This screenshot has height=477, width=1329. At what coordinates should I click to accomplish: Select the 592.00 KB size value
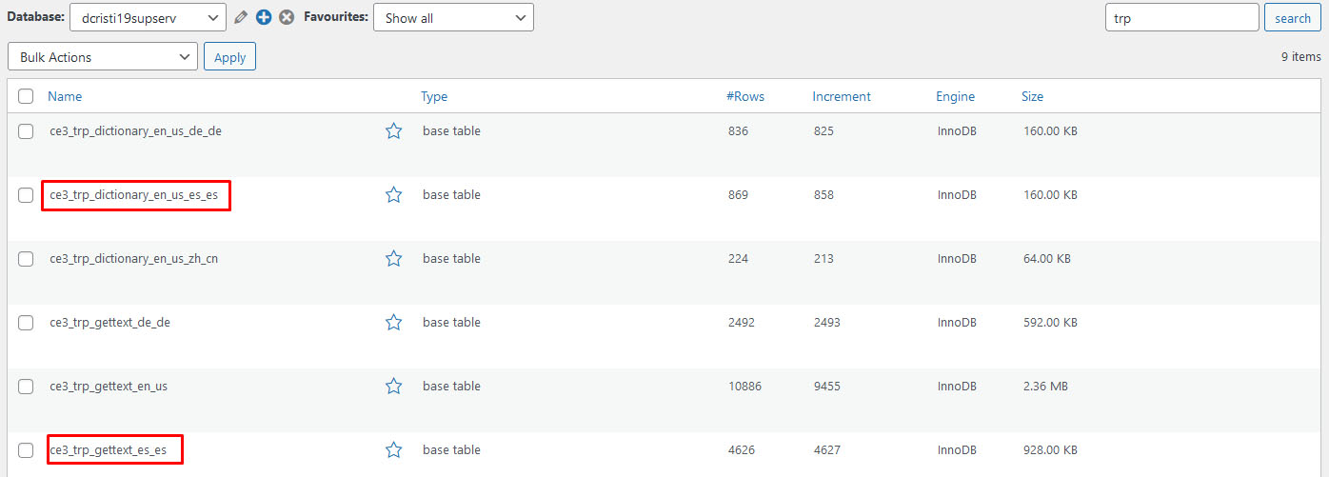pyautogui.click(x=1050, y=323)
